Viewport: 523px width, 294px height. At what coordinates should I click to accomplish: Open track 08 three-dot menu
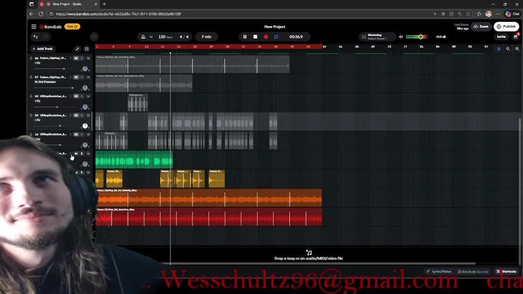(x=70, y=96)
